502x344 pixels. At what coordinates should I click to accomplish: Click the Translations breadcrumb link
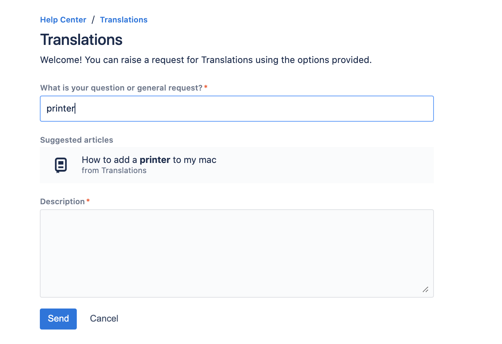[124, 20]
